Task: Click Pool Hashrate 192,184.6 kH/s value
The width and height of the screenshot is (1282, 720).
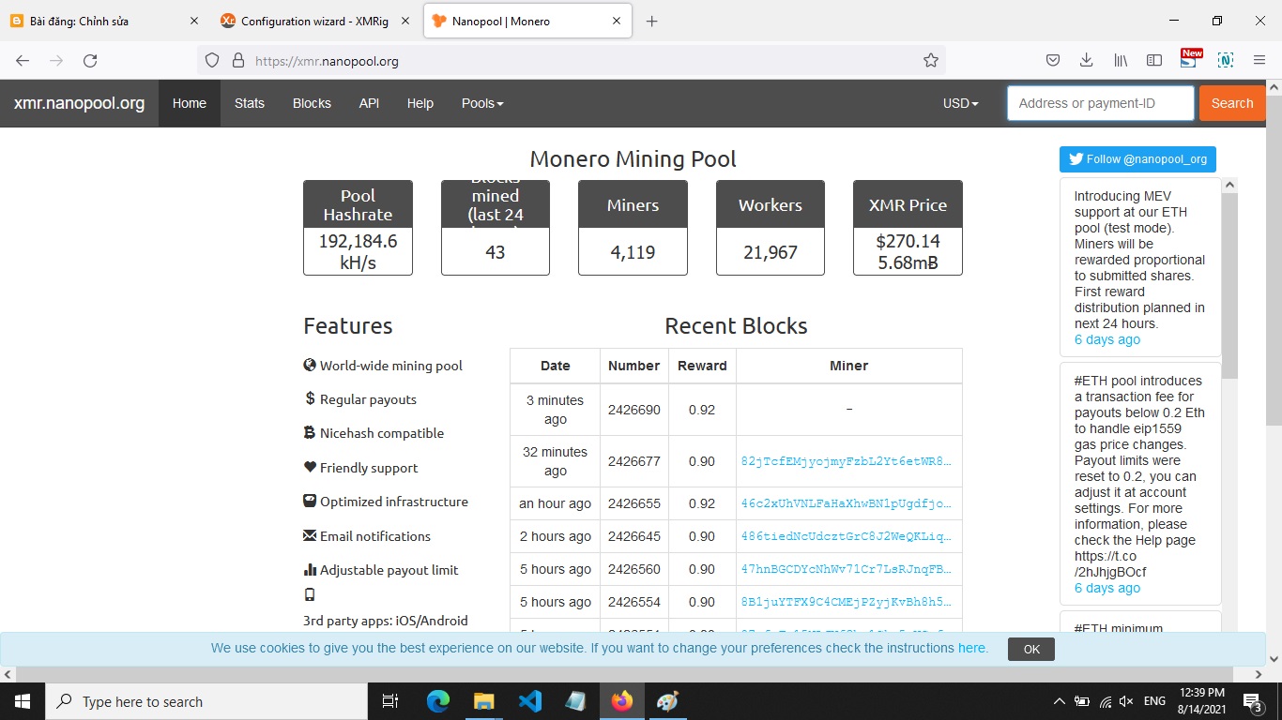Action: tap(358, 251)
